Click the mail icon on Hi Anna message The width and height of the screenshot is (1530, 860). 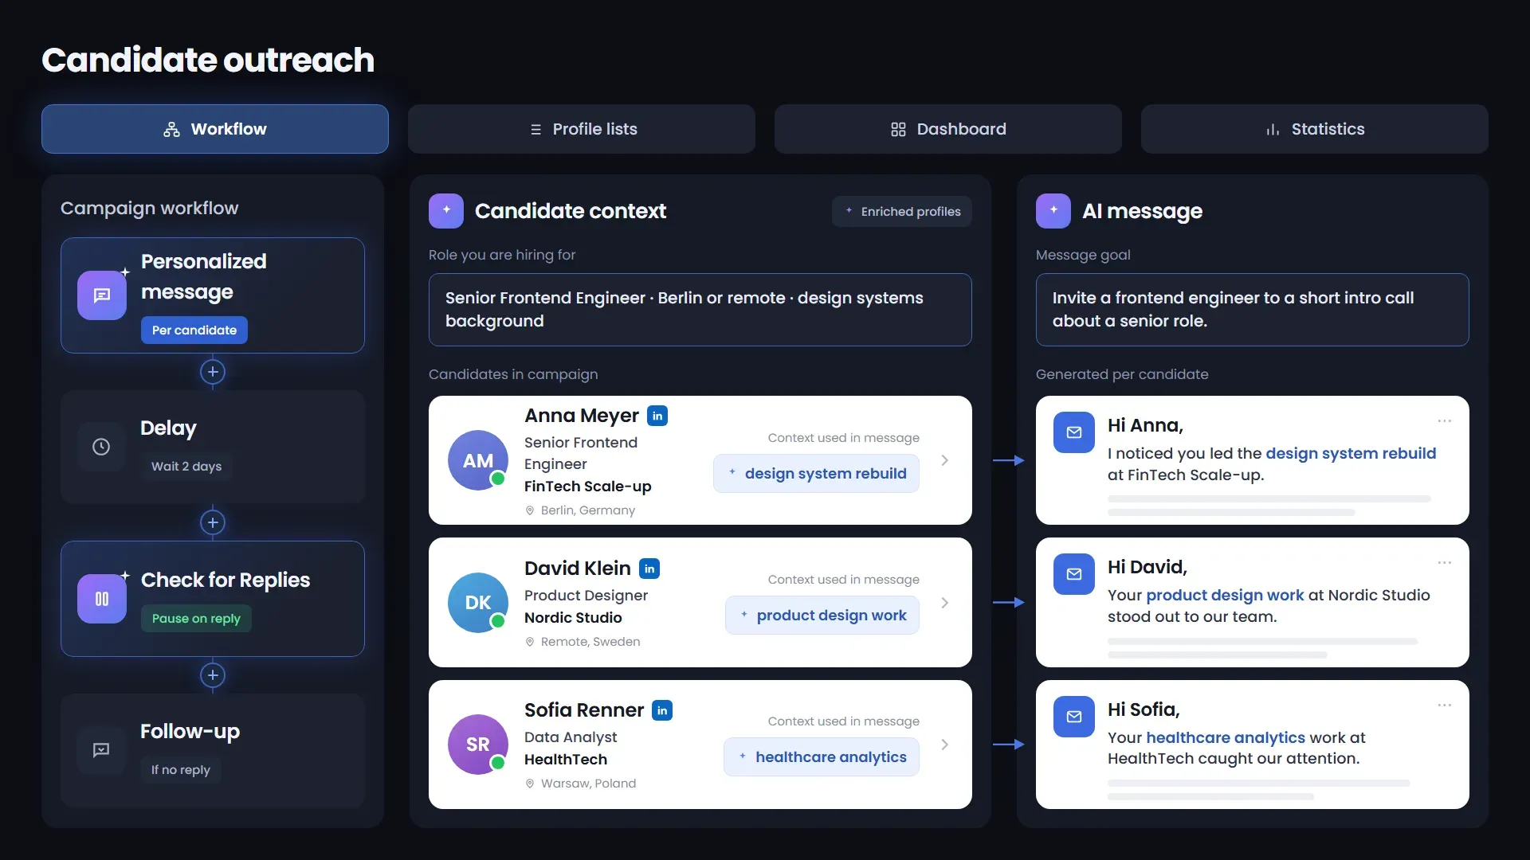1074,432
